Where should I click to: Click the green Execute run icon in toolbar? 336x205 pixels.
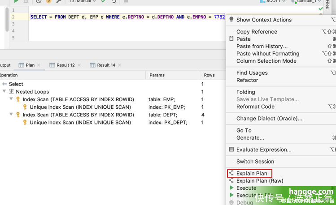point(16,1)
